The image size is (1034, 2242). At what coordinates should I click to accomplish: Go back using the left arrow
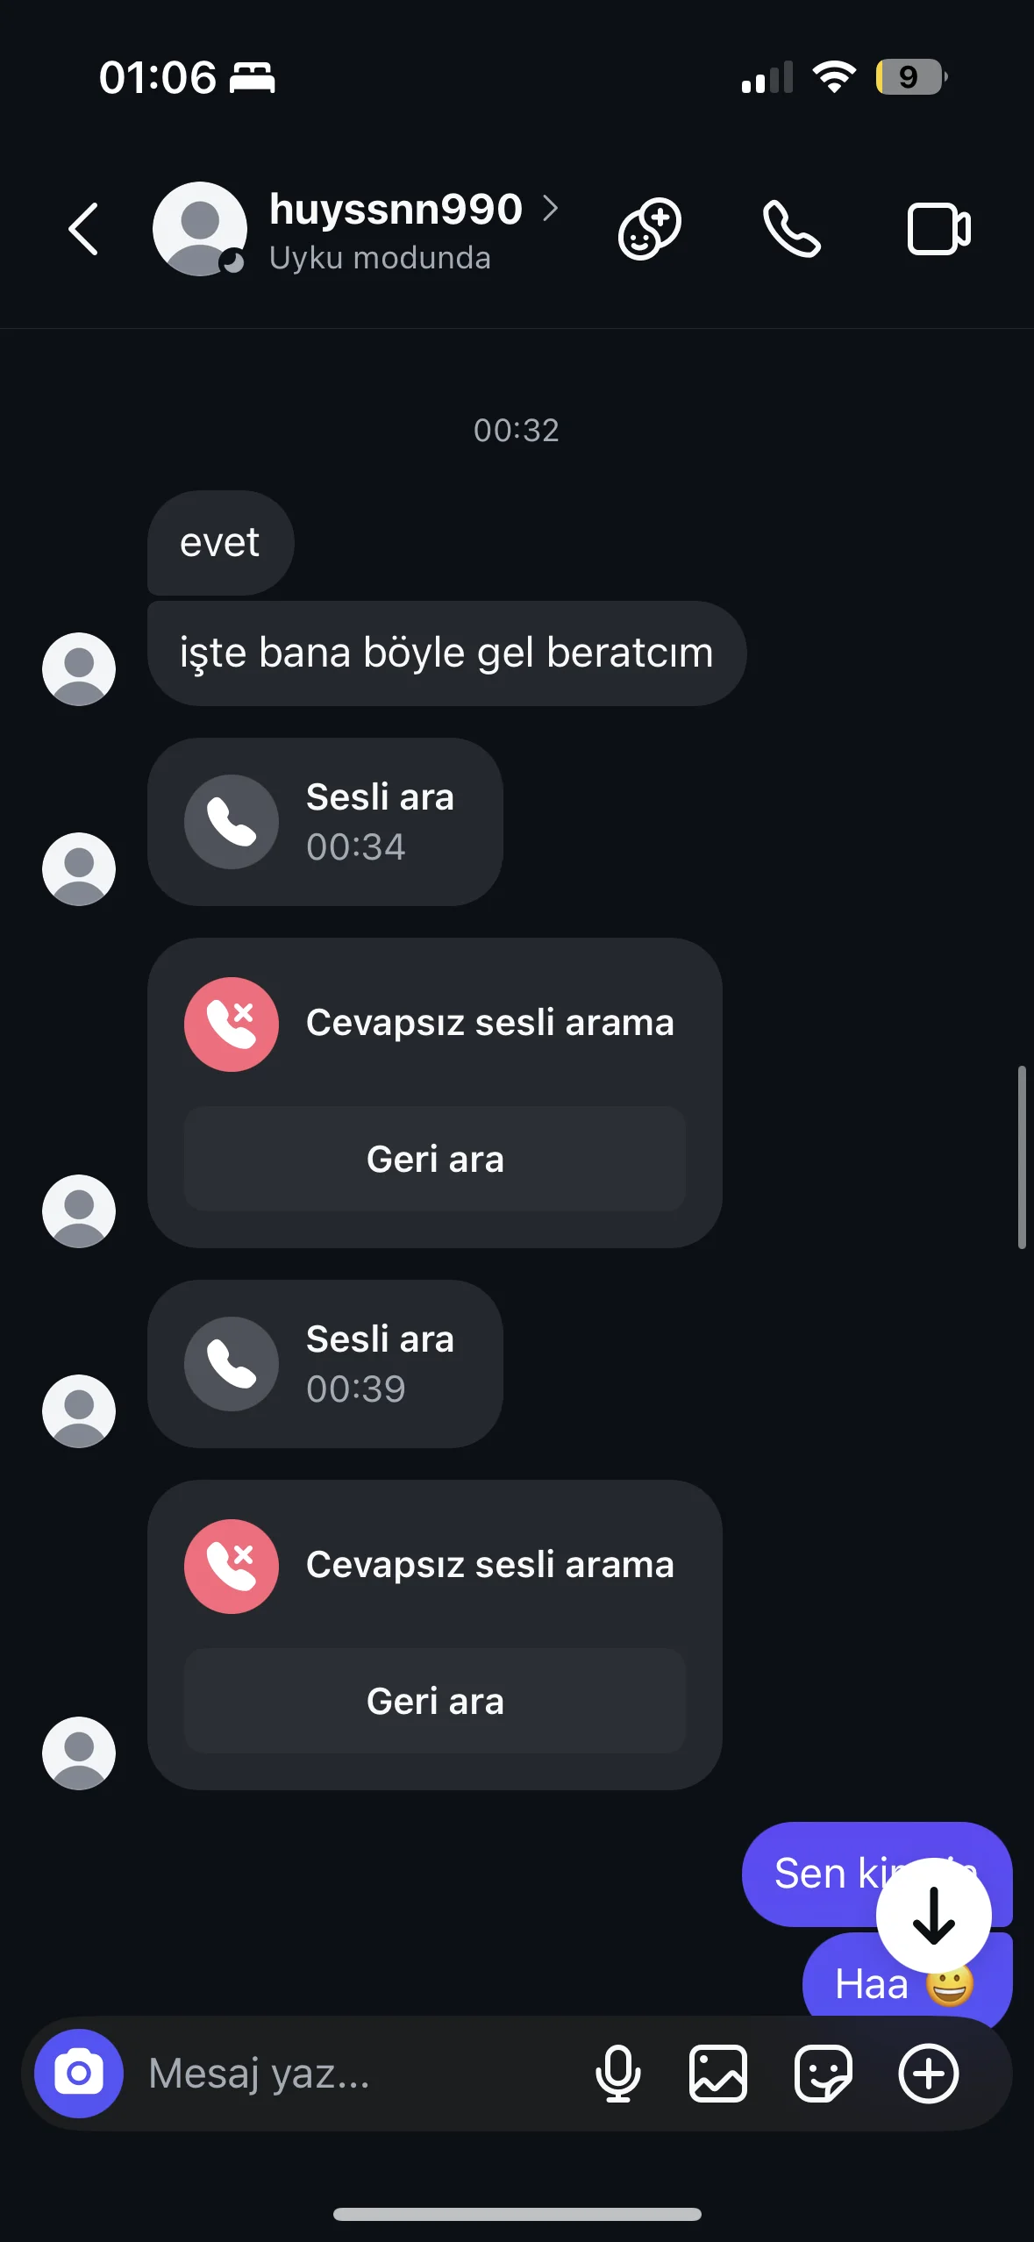point(83,229)
